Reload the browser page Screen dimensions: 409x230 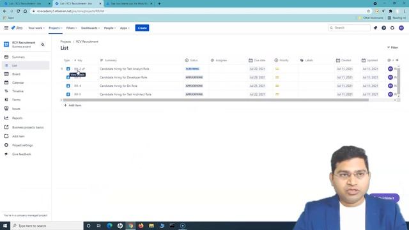19,11
